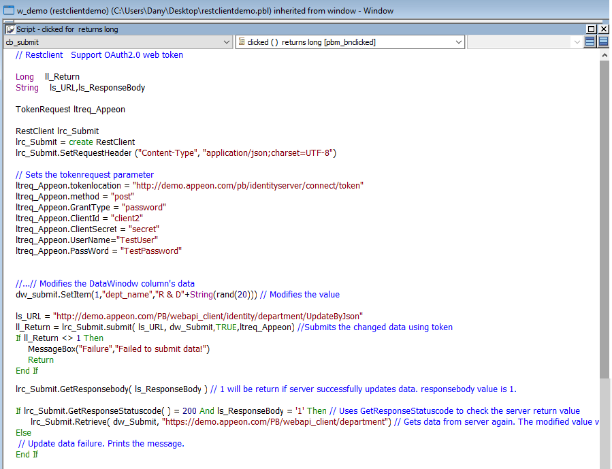Click the ClientId = "client2" line
Image resolution: width=612 pixels, height=469 pixels.
pos(79,219)
